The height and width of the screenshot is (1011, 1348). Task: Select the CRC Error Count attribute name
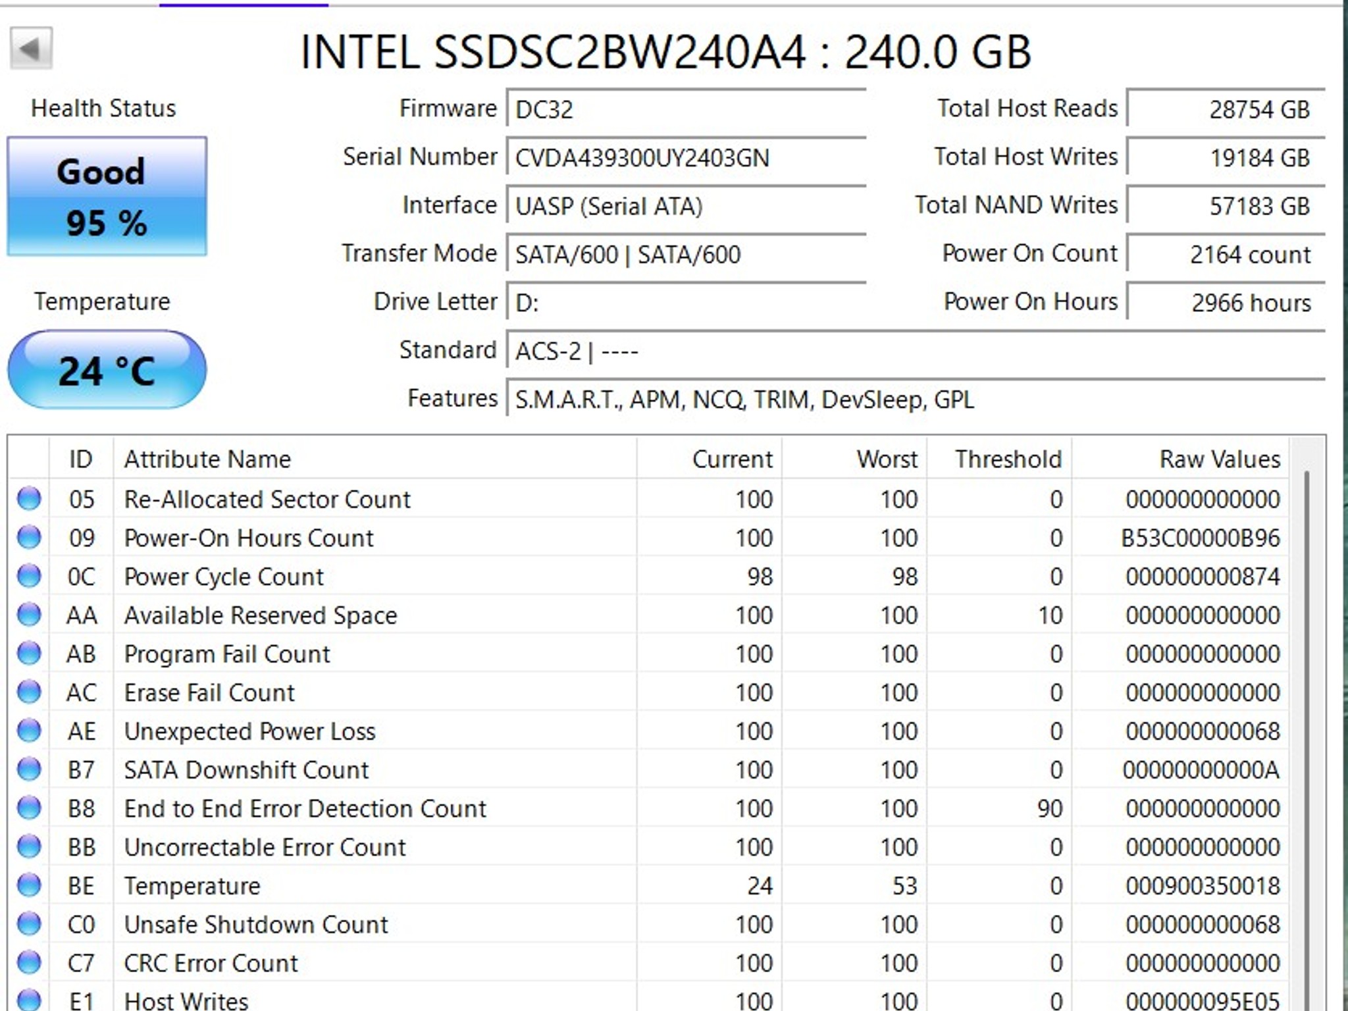[x=211, y=963]
